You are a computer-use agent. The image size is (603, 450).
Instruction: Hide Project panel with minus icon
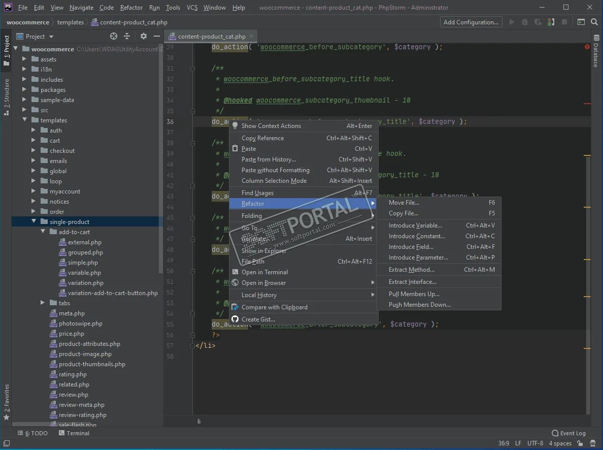click(x=156, y=36)
